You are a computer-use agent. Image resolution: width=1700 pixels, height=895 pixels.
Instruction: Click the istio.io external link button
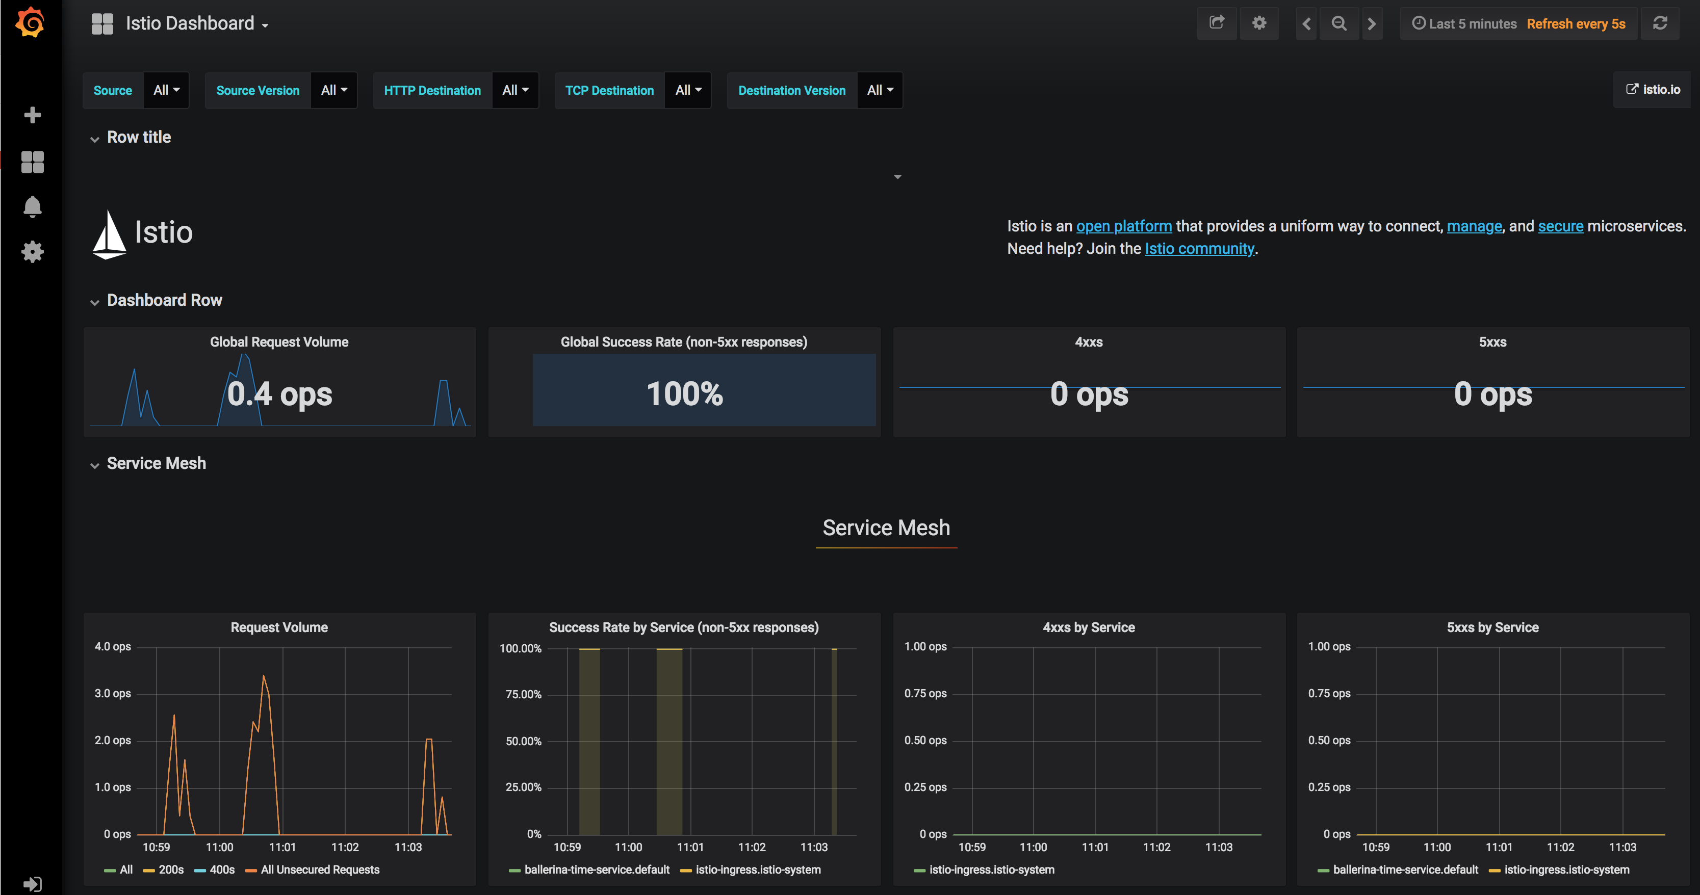pyautogui.click(x=1653, y=90)
